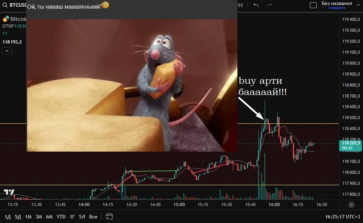
Task: Expand the Без названия layout dropdown
Action: coord(358,5)
